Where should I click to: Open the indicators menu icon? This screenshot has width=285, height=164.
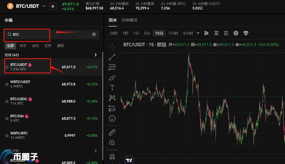pos(216,33)
